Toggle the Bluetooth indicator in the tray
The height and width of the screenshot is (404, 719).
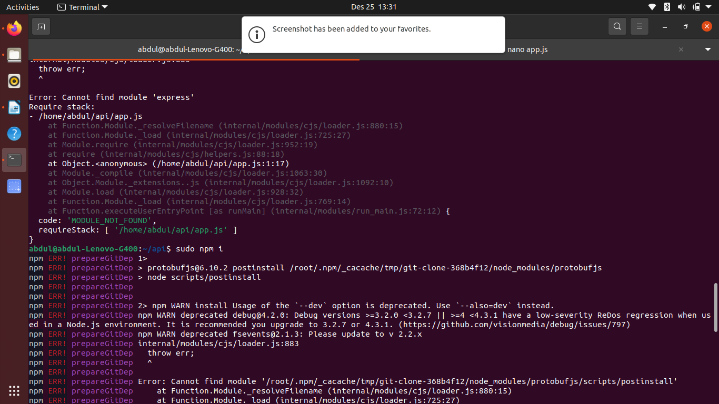click(x=666, y=7)
